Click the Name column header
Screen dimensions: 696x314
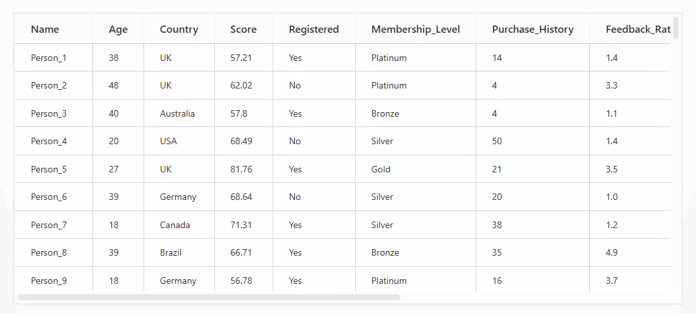[x=54, y=29]
